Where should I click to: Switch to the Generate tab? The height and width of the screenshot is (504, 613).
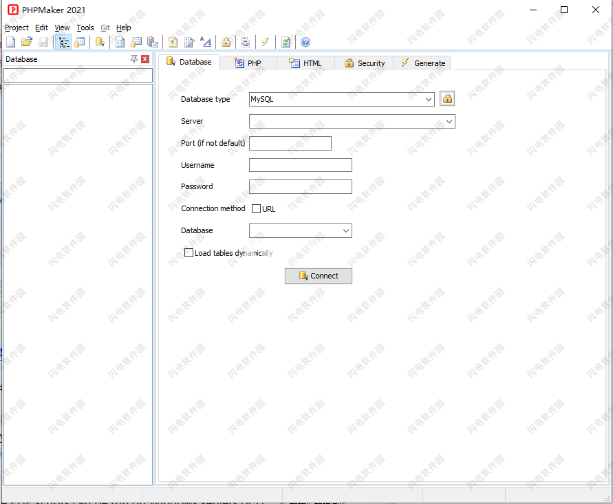click(x=422, y=63)
